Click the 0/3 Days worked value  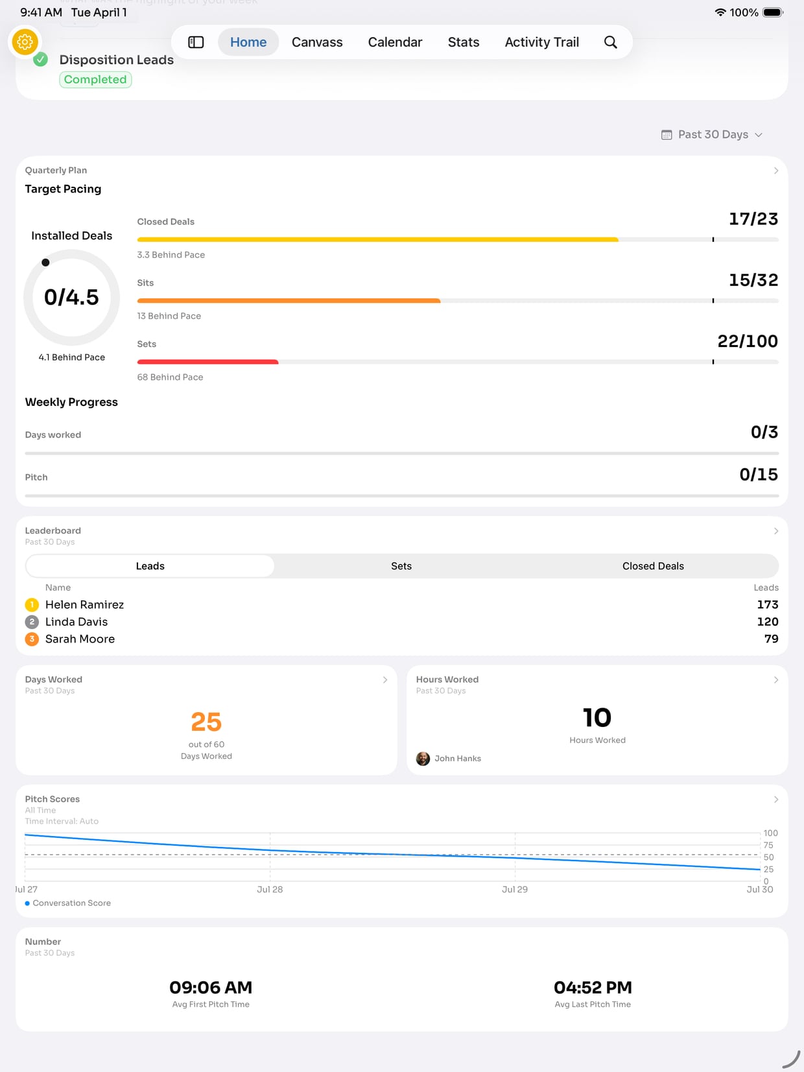pos(764,432)
